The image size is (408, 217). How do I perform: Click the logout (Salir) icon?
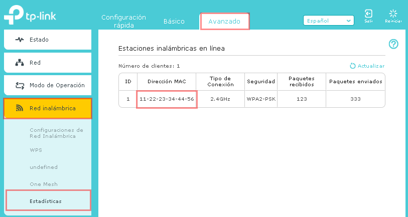pyautogui.click(x=368, y=14)
